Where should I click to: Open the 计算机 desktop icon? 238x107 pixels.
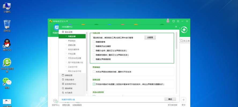pos(7,7)
